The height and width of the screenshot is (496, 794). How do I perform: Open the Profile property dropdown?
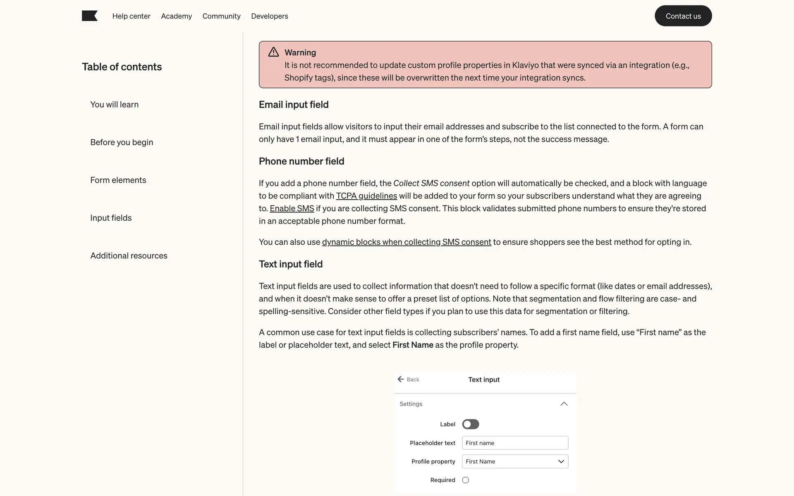click(515, 461)
